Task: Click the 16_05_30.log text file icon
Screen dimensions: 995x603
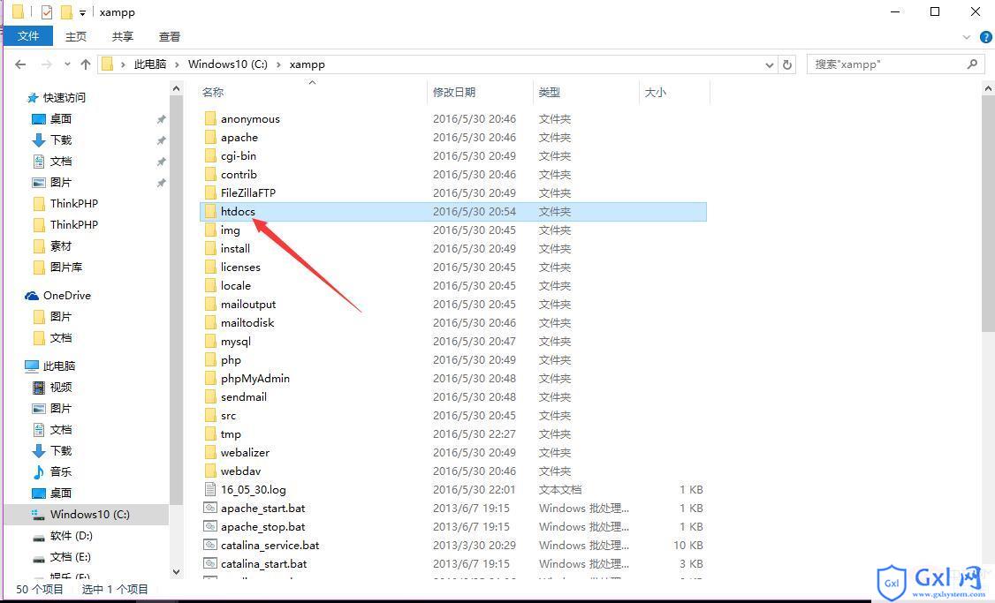Action: click(x=210, y=489)
